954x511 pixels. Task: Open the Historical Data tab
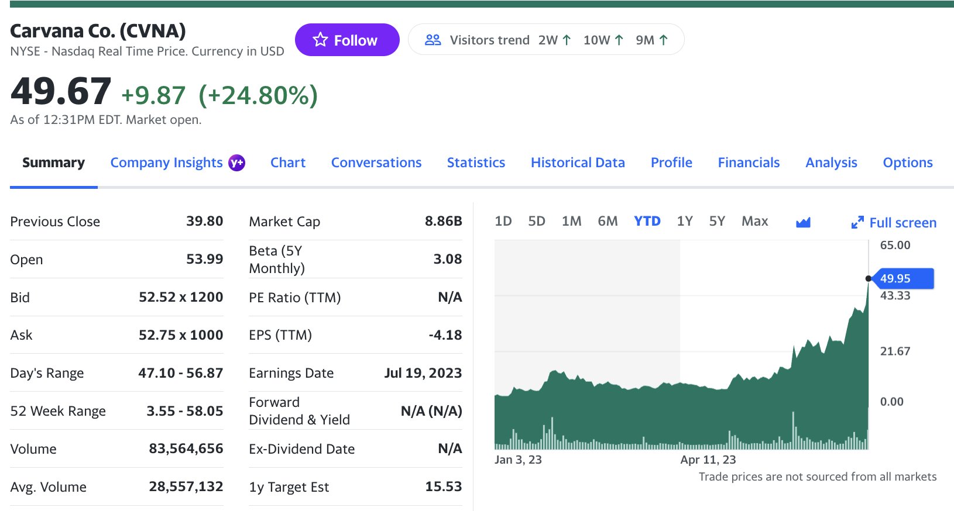click(578, 163)
